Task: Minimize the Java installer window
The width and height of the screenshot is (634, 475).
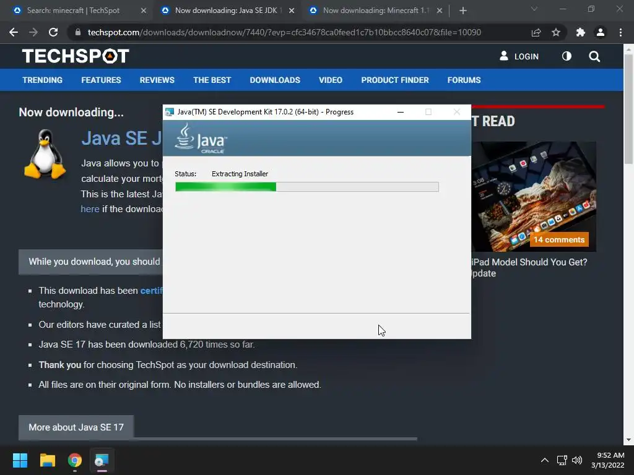Action: click(x=401, y=112)
